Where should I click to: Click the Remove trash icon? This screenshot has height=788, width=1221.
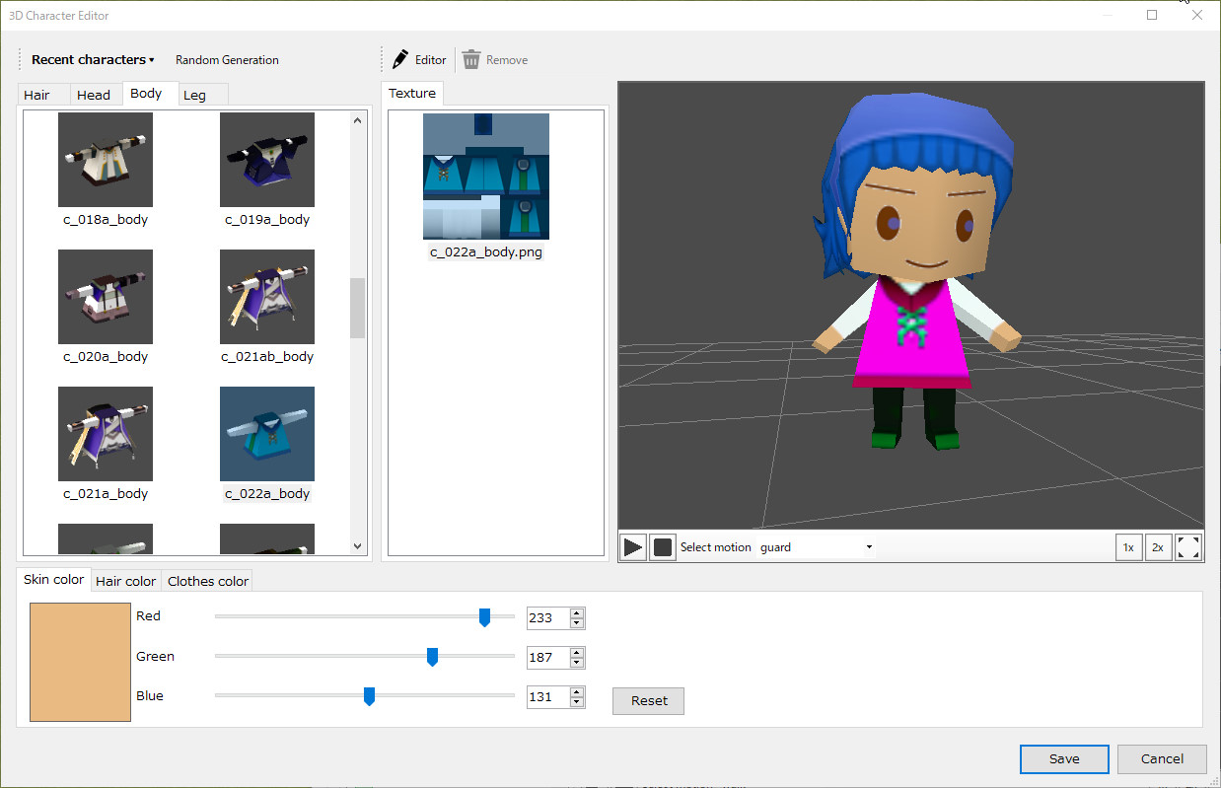[470, 58]
